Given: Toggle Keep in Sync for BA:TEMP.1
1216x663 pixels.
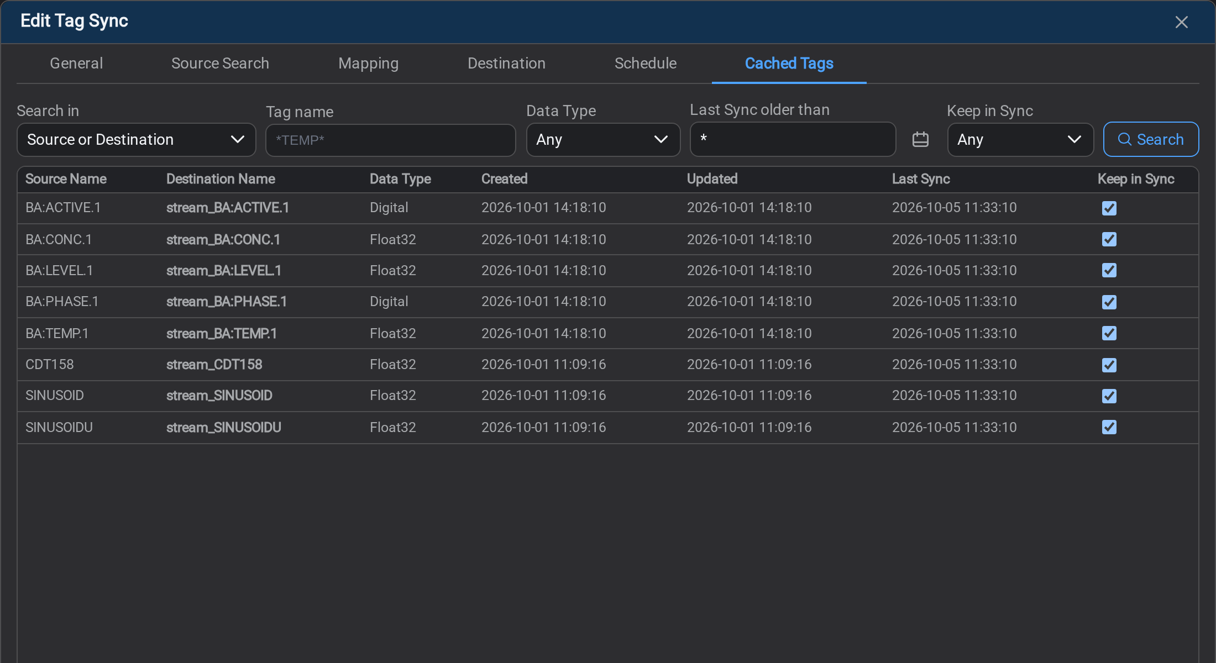Looking at the screenshot, I should point(1109,333).
